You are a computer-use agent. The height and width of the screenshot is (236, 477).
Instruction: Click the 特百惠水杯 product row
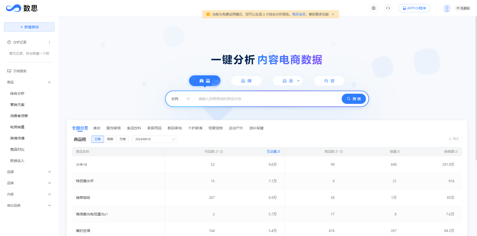[267, 181]
